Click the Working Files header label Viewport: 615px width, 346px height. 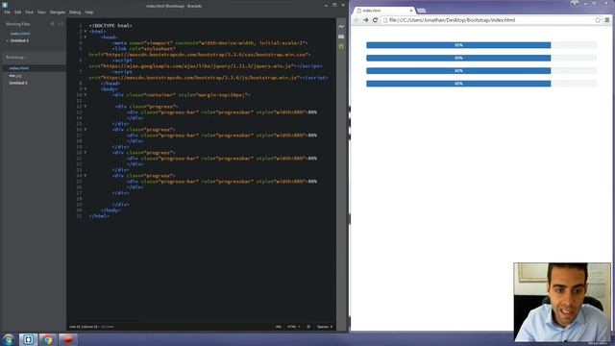coord(18,24)
